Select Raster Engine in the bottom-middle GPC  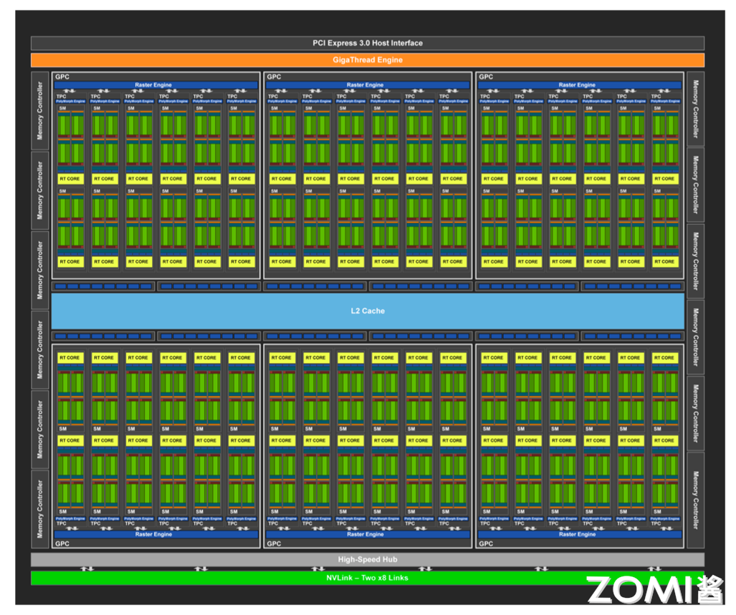(365, 534)
